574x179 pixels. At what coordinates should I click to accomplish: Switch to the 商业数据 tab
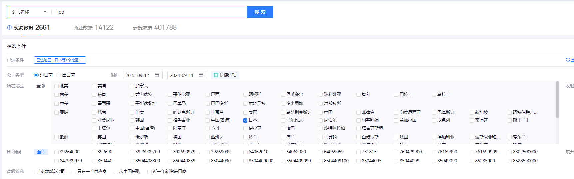click(93, 28)
